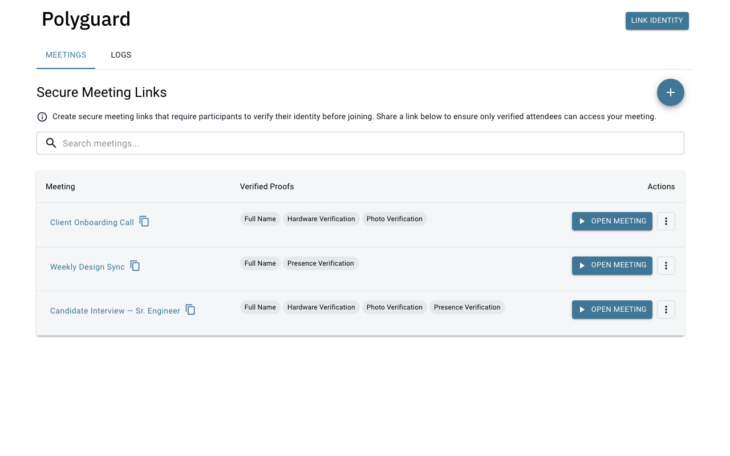Open meeting for Candidate Interview

[x=612, y=310]
